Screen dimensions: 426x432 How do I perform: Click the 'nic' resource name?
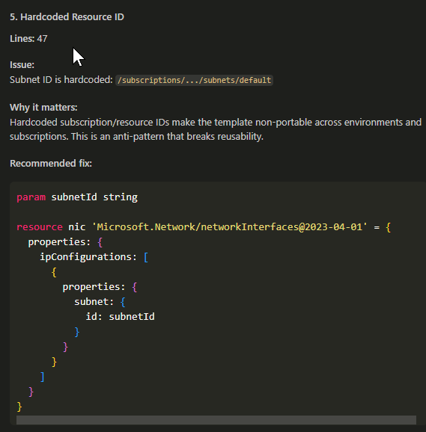[77, 227]
